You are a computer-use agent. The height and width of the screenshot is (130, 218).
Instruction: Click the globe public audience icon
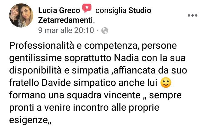click(105, 31)
